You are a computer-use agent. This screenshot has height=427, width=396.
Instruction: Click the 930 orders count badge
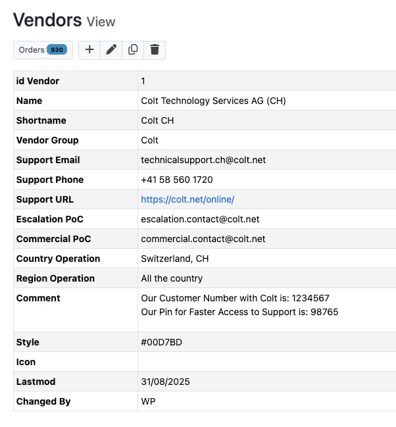click(57, 50)
